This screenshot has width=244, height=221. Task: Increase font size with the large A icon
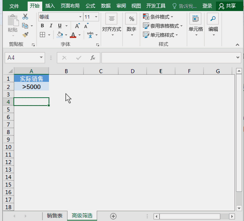(x=77, y=26)
